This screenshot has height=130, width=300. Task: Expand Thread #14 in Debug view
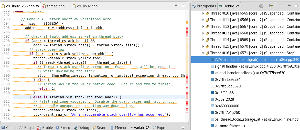click(203, 40)
